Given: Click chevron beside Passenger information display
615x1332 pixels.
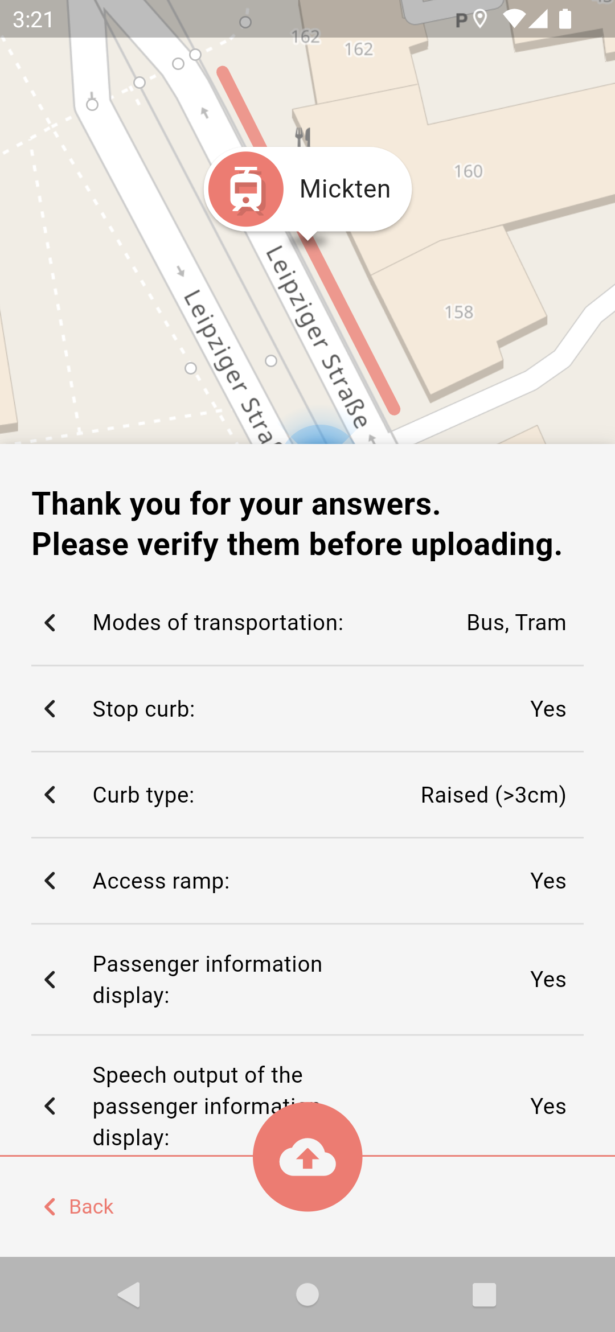Looking at the screenshot, I should (x=50, y=980).
